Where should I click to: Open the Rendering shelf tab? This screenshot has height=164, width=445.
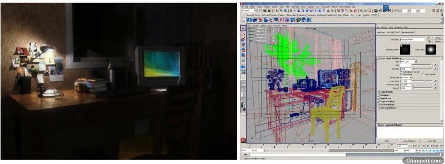(x=321, y=15)
